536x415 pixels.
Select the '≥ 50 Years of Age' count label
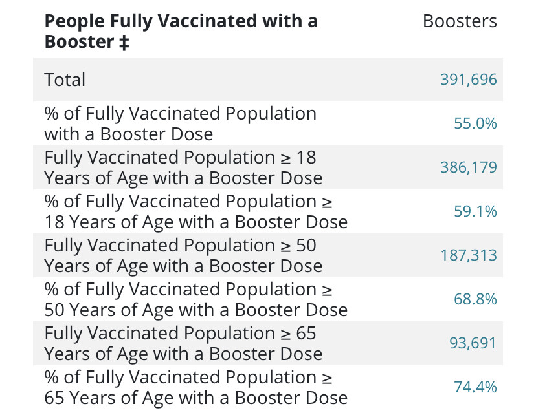pyautogui.click(x=183, y=255)
